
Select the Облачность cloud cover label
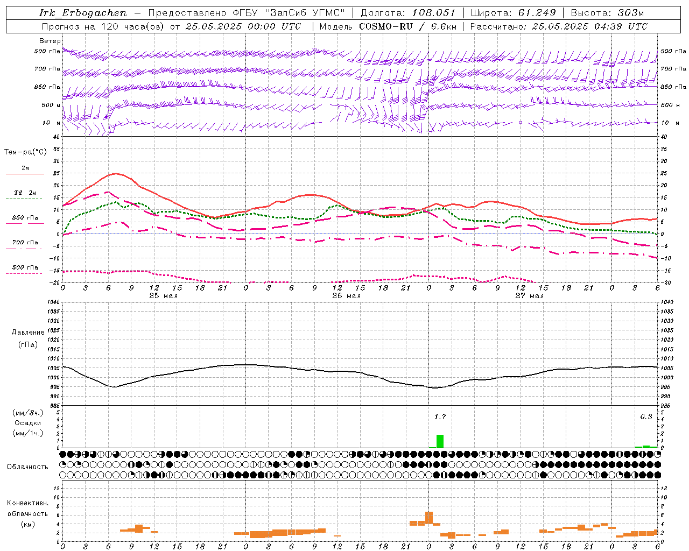coord(27,467)
